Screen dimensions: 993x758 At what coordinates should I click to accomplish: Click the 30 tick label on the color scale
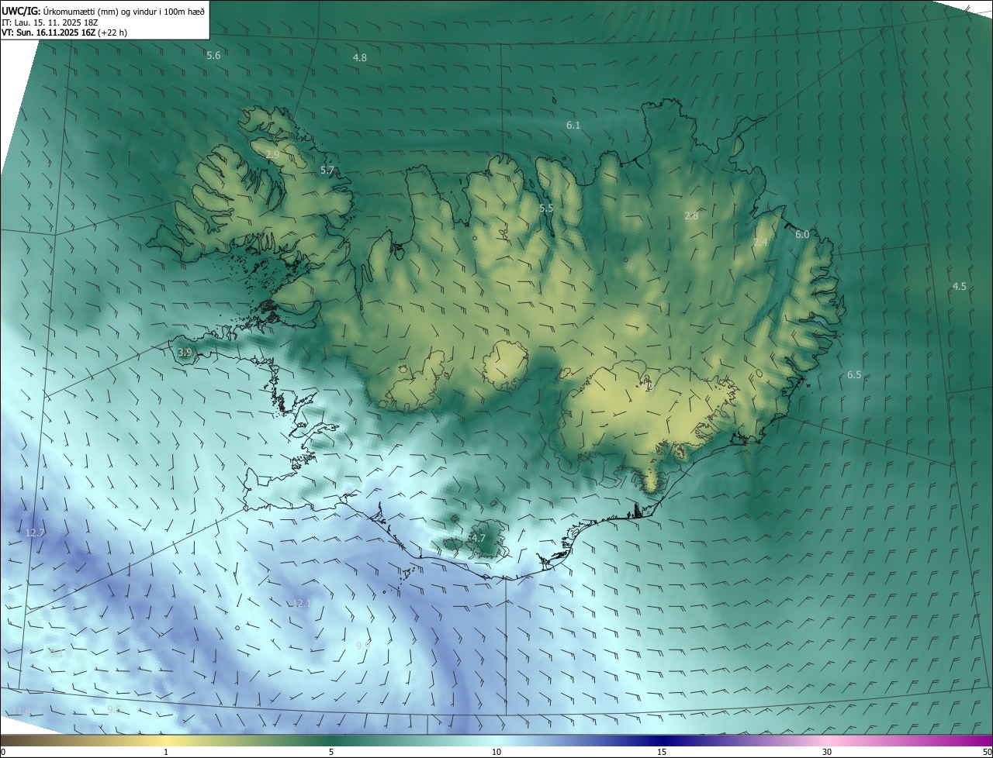[x=827, y=752]
